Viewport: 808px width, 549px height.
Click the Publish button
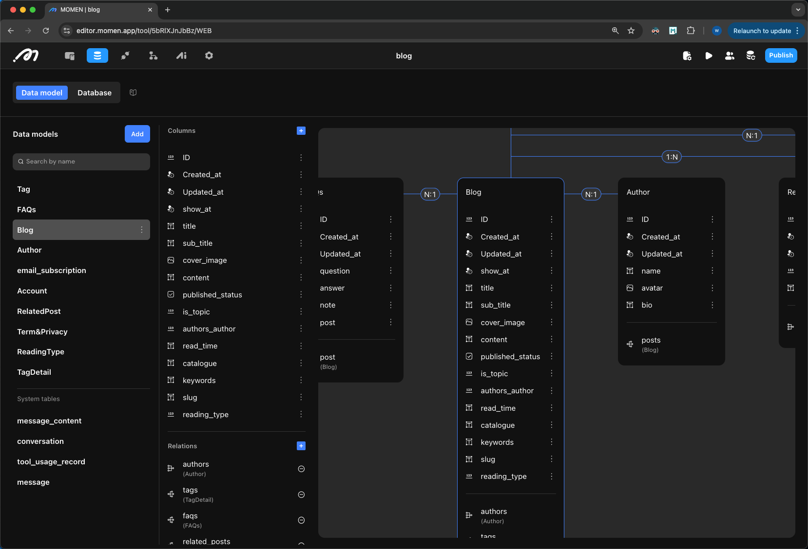coord(781,55)
